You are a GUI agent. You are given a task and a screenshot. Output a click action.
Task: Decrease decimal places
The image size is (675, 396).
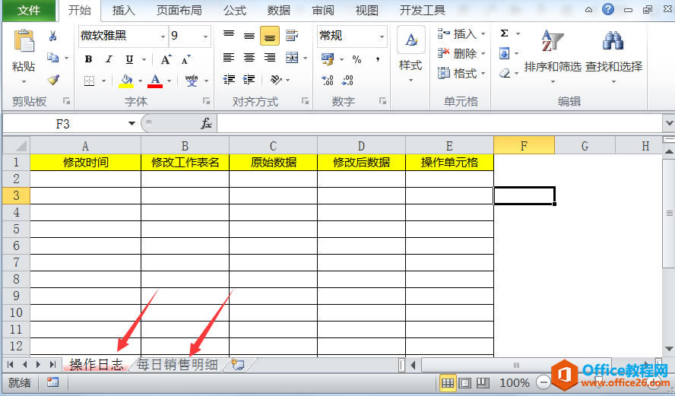click(347, 80)
